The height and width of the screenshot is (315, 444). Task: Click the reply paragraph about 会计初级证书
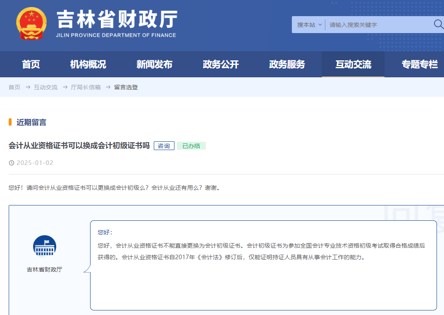point(261,251)
